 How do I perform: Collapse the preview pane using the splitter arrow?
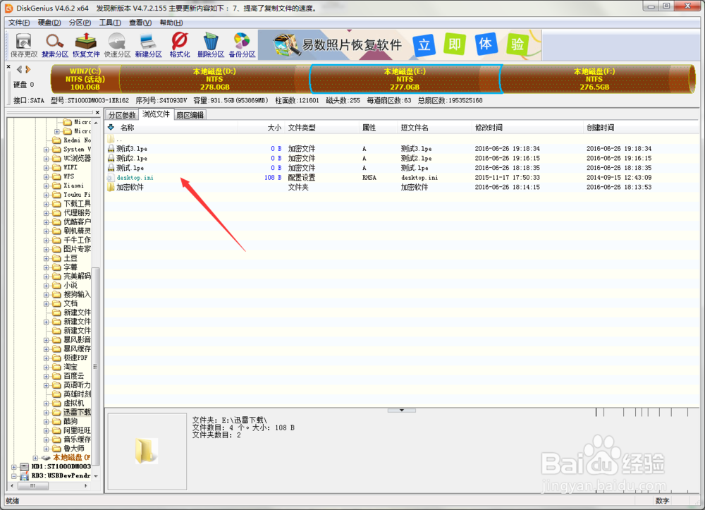402,410
